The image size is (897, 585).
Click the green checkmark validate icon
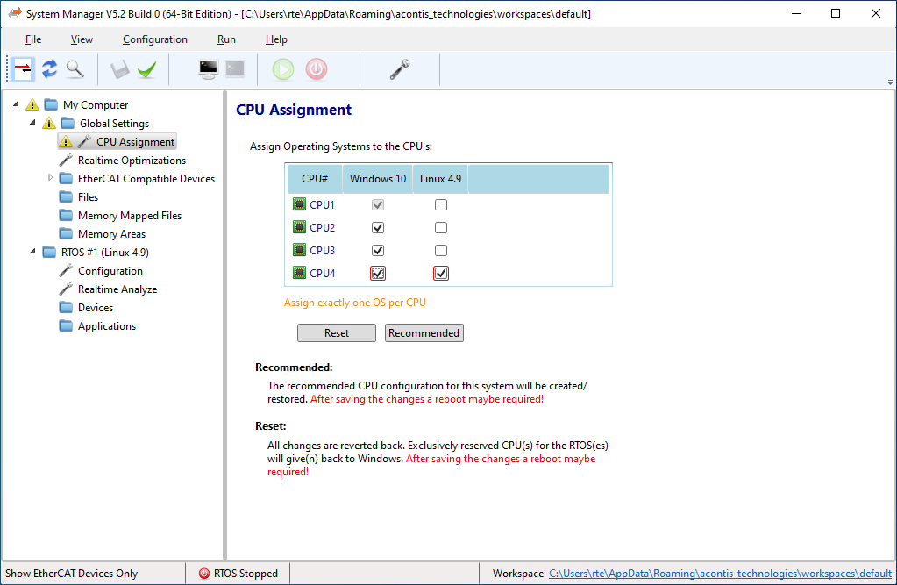click(146, 68)
